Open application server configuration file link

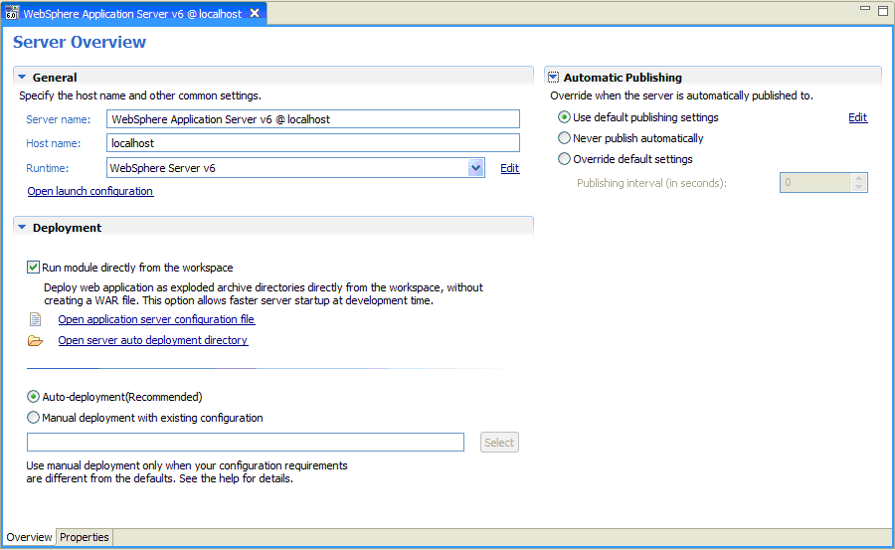point(156,319)
